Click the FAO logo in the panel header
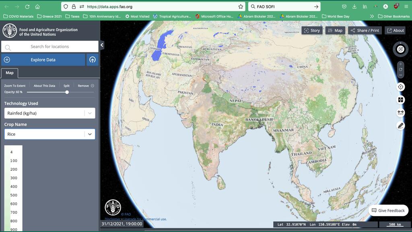 10,31
